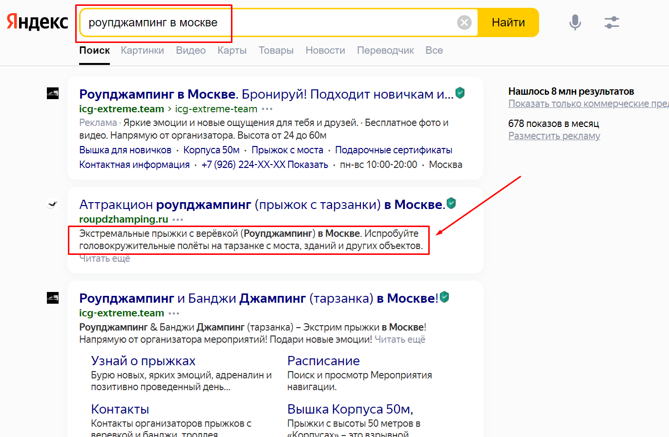This screenshot has height=437, width=669.
Task: Open the Прыжок с моста sitelink
Action: point(287,150)
